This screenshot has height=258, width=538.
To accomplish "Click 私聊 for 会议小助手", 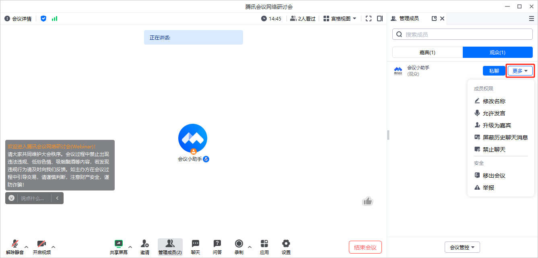I will pos(494,71).
